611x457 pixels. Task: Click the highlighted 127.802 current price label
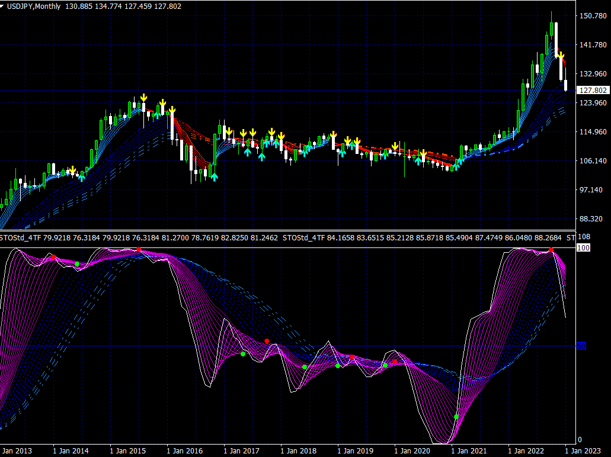coord(593,91)
